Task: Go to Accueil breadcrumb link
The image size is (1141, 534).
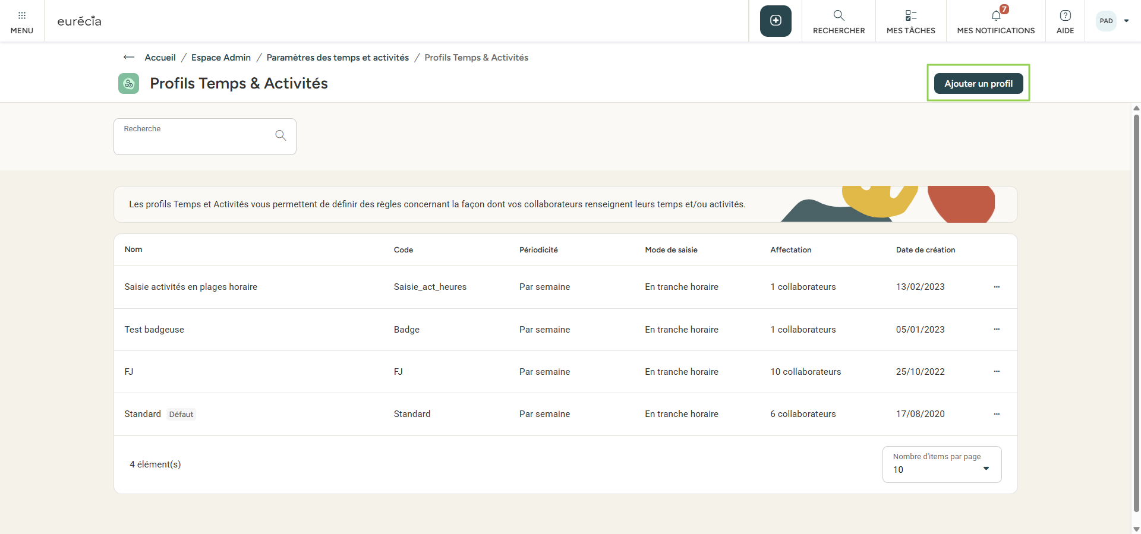Action: pyautogui.click(x=160, y=58)
